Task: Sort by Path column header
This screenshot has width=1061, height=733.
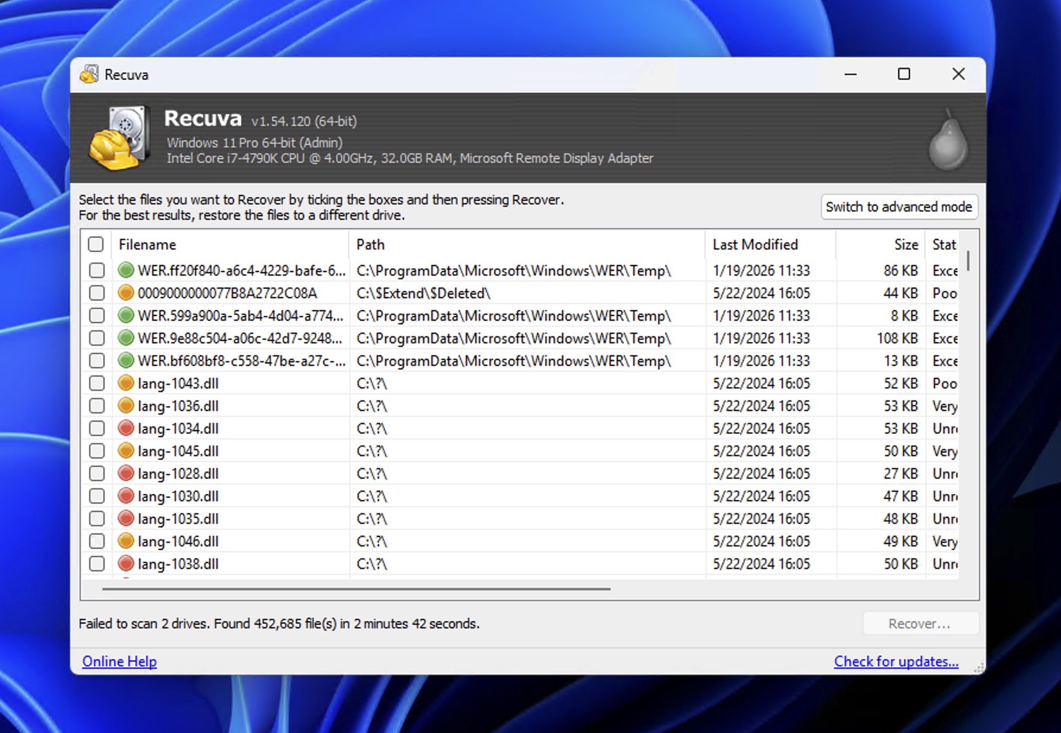Action: click(x=528, y=244)
